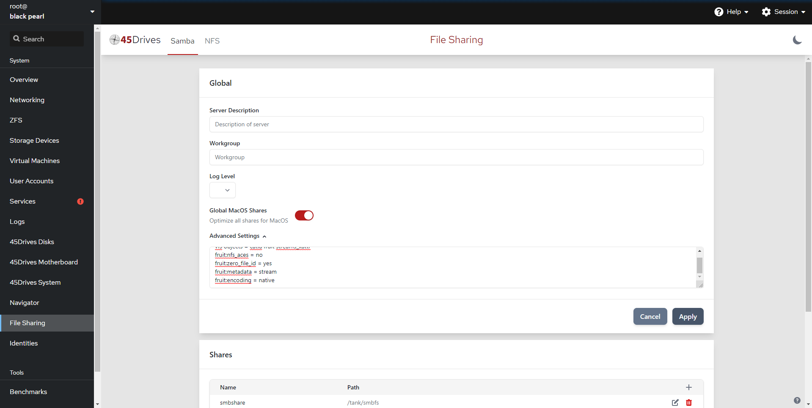Image resolution: width=812 pixels, height=408 pixels.
Task: Open Storage Devices in sidebar
Action: [x=47, y=141]
